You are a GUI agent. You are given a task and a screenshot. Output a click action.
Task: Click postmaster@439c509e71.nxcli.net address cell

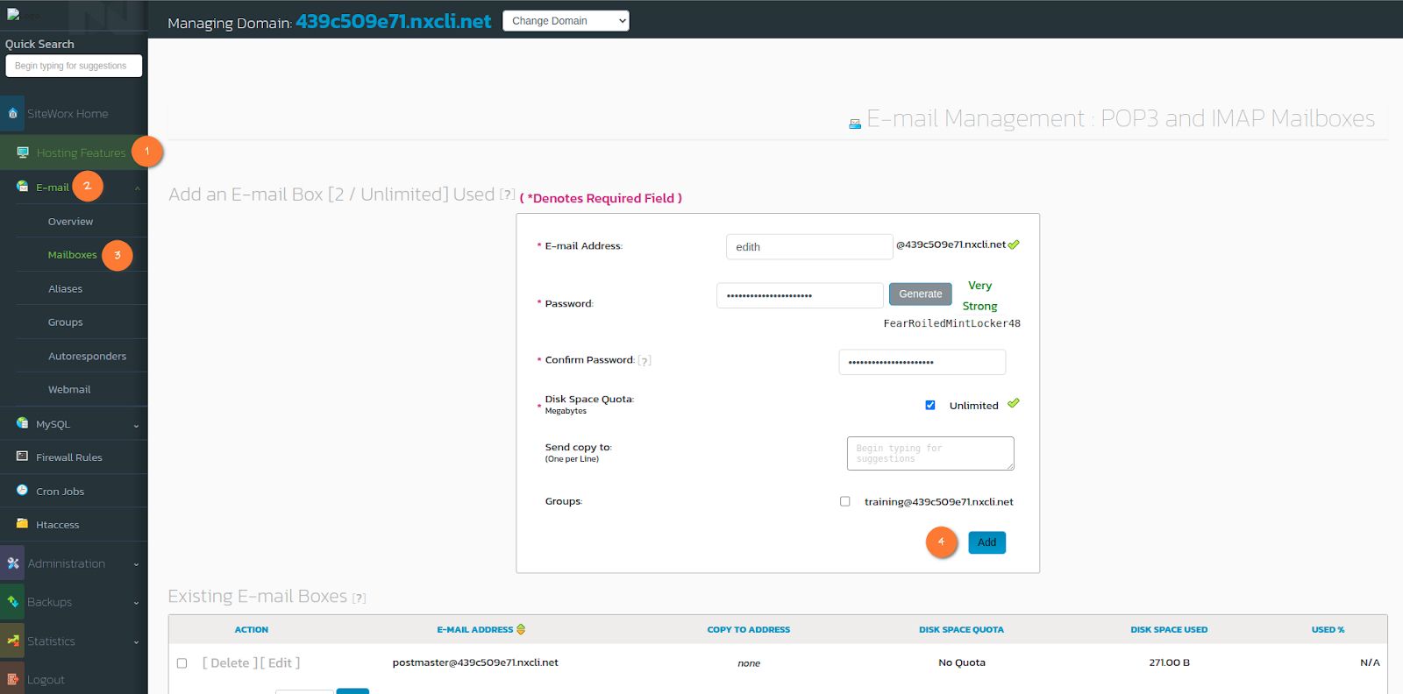475,662
